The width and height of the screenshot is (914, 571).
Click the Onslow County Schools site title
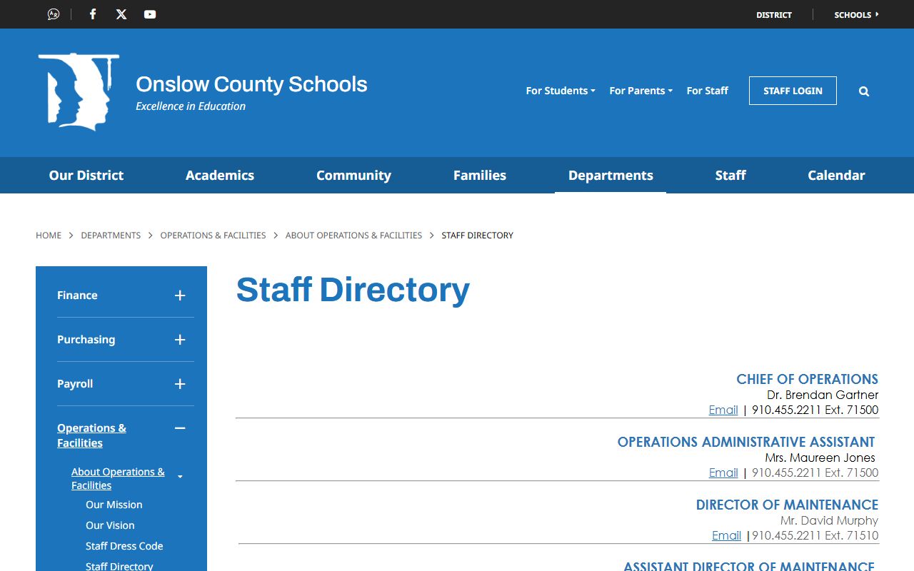[251, 84]
